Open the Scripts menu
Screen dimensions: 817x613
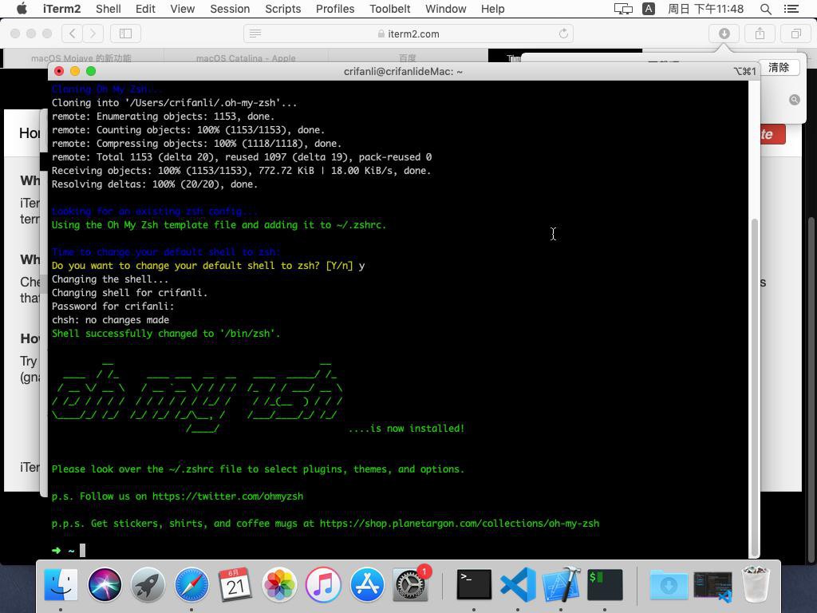tap(283, 9)
